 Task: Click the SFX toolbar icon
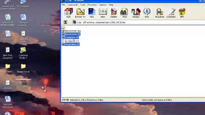182,13
